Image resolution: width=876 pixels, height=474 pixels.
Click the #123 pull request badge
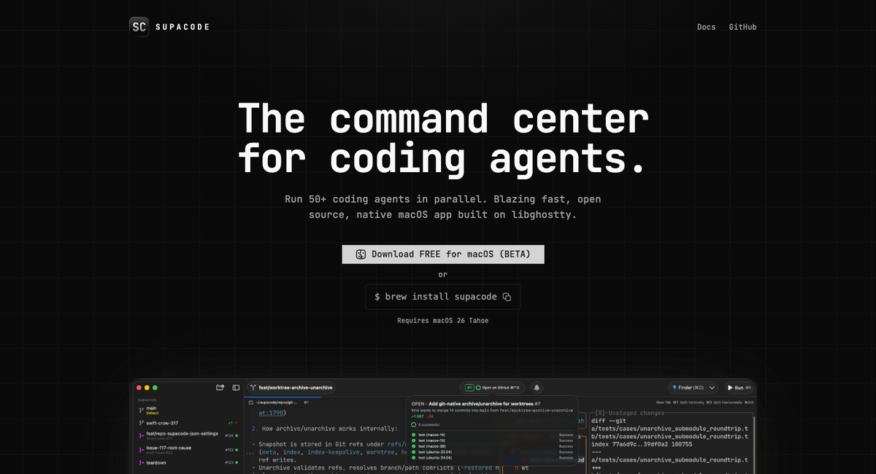click(231, 462)
